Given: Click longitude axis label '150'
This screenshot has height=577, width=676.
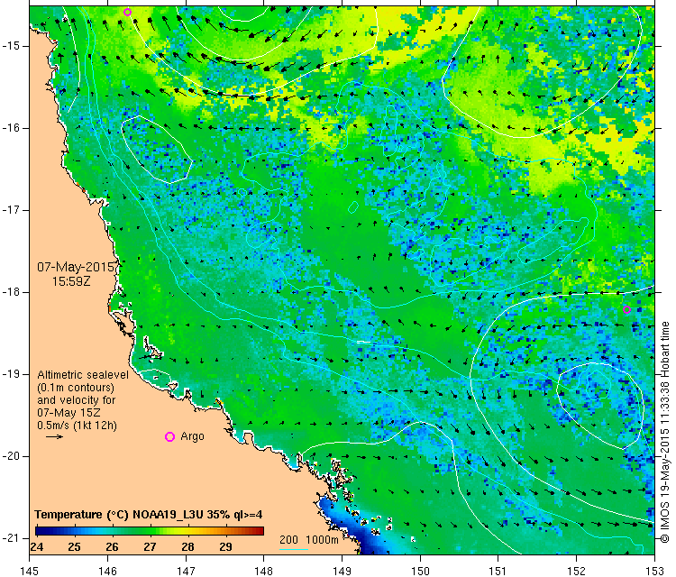Looking at the screenshot, I should [420, 571].
